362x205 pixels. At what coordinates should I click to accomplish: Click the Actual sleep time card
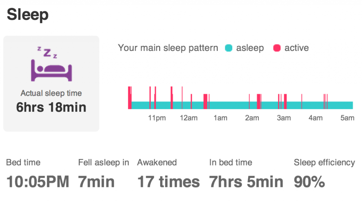[x=51, y=83]
